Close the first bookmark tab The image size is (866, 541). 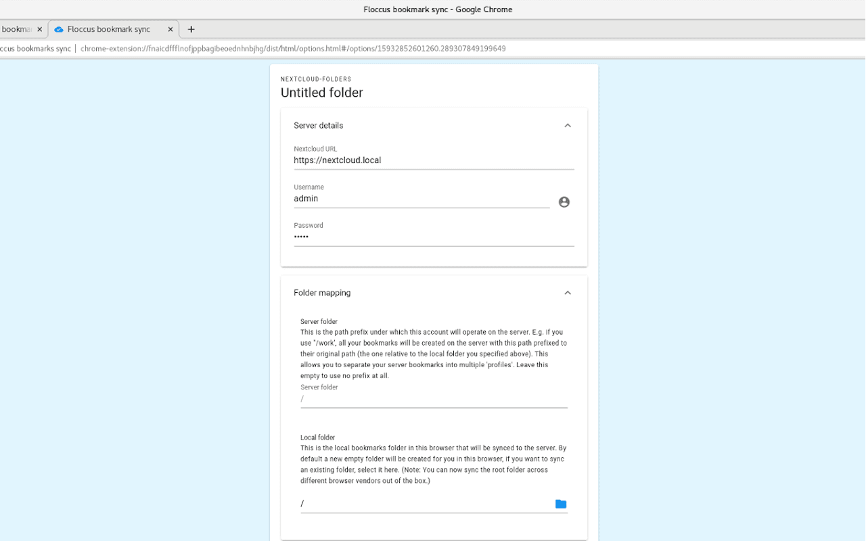coord(39,29)
